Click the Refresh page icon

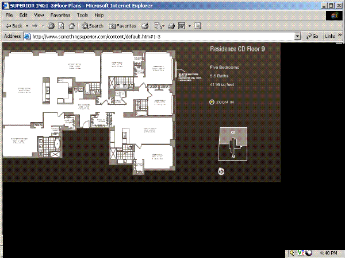(x=60, y=26)
